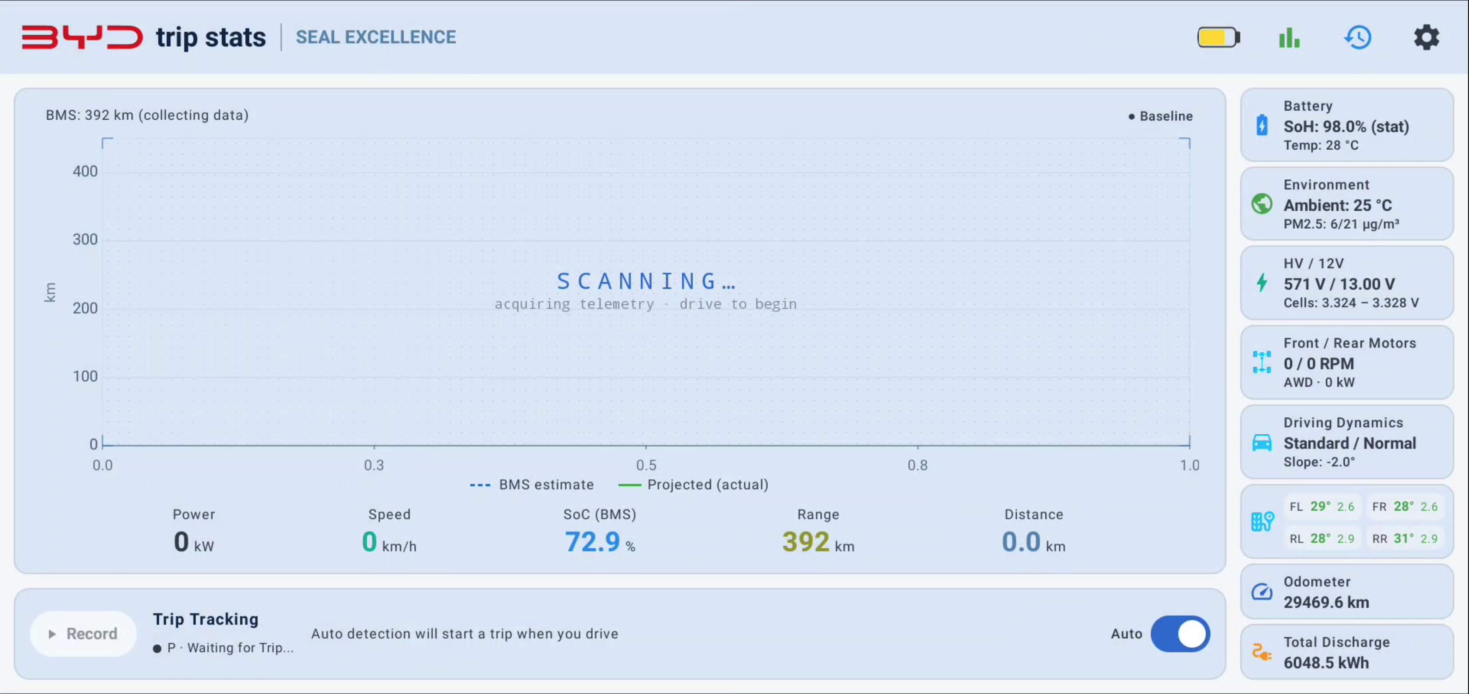Click the car icon in Driving Dynamics card

[1262, 442]
